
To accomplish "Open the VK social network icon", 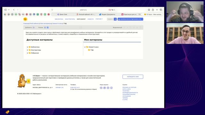I will (x=101, y=88).
